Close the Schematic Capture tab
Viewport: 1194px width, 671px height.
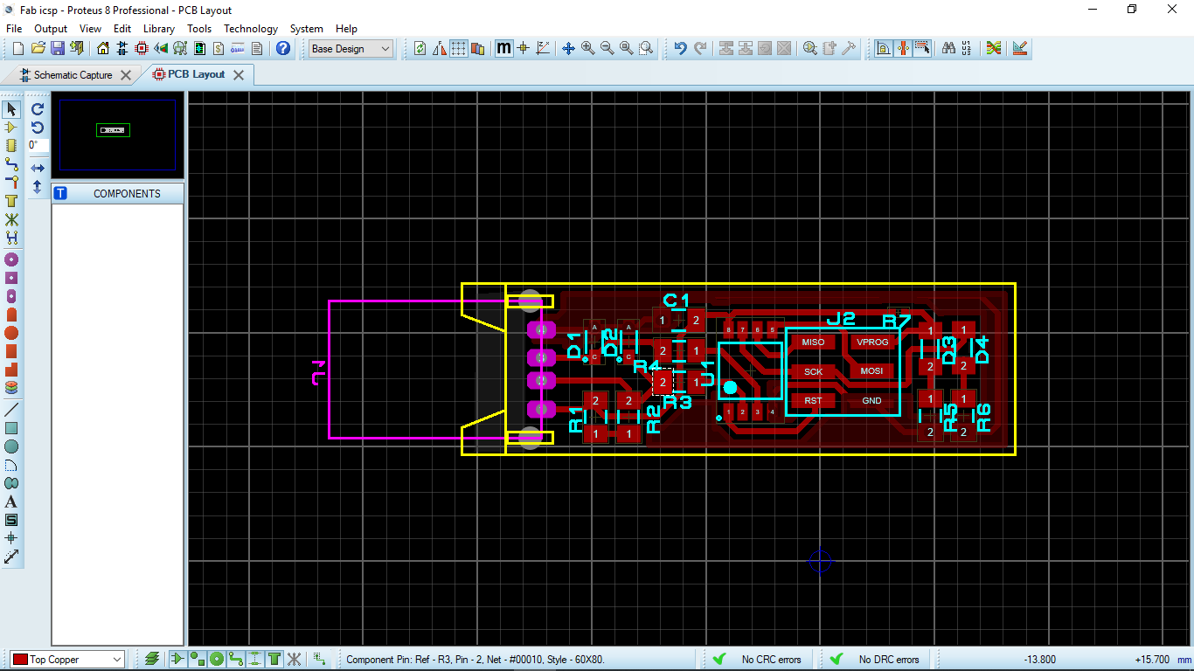[126, 75]
